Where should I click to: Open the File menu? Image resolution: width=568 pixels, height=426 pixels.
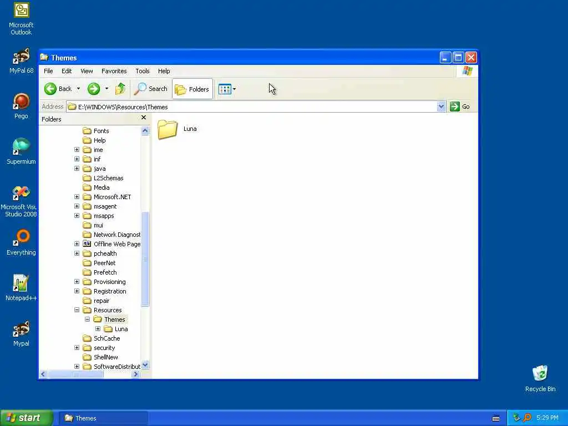[48, 71]
